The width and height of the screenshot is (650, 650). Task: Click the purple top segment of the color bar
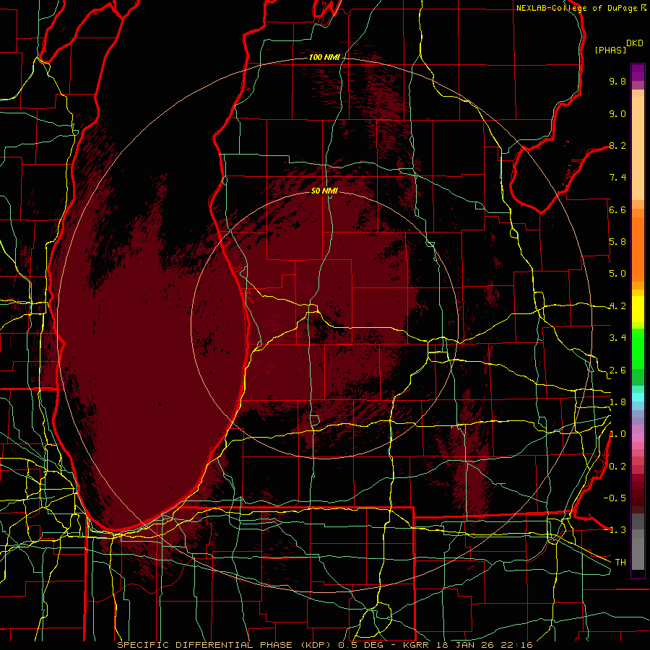pyautogui.click(x=638, y=72)
